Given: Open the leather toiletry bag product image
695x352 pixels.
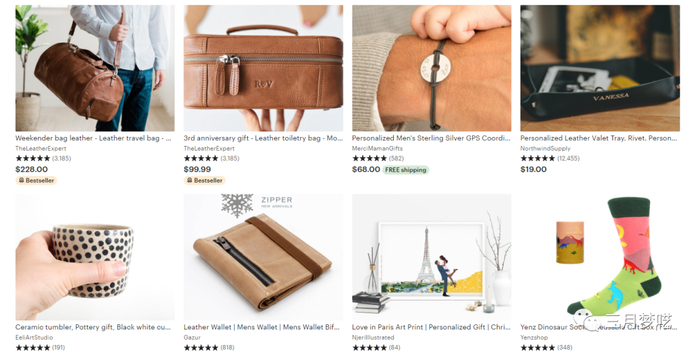Looking at the screenshot, I should click(x=263, y=68).
